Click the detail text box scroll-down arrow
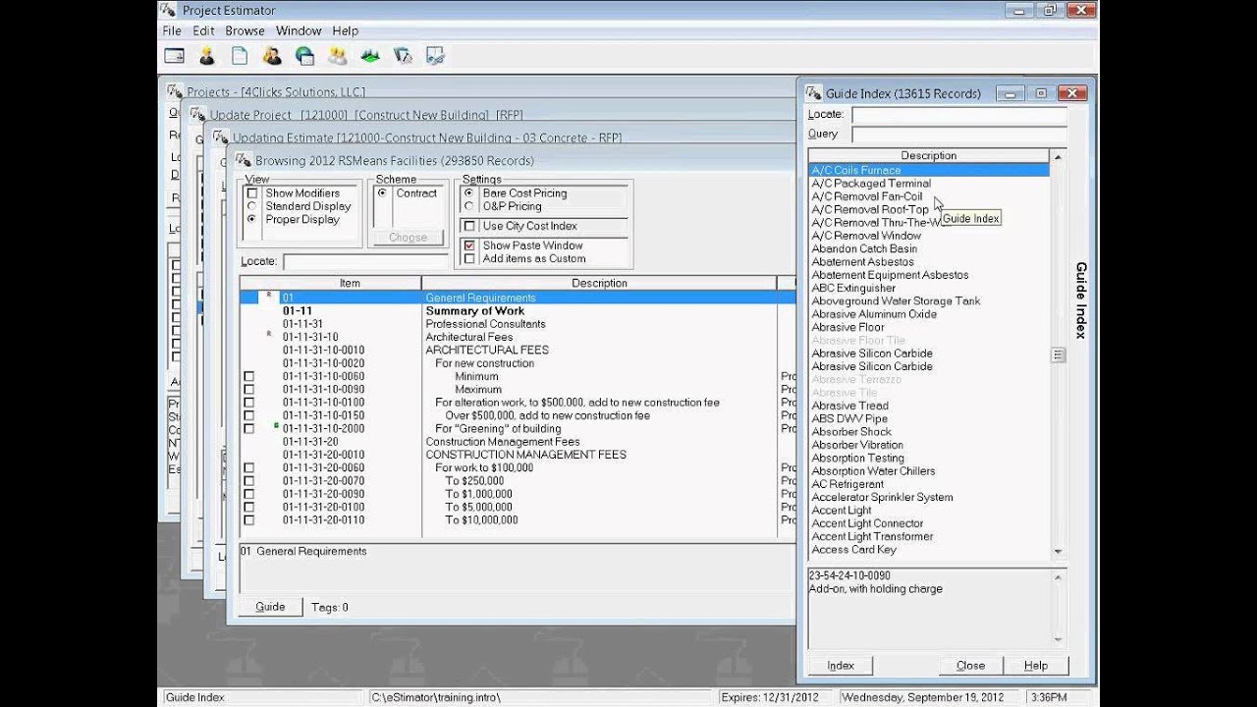This screenshot has width=1257, height=707. pyautogui.click(x=1058, y=639)
